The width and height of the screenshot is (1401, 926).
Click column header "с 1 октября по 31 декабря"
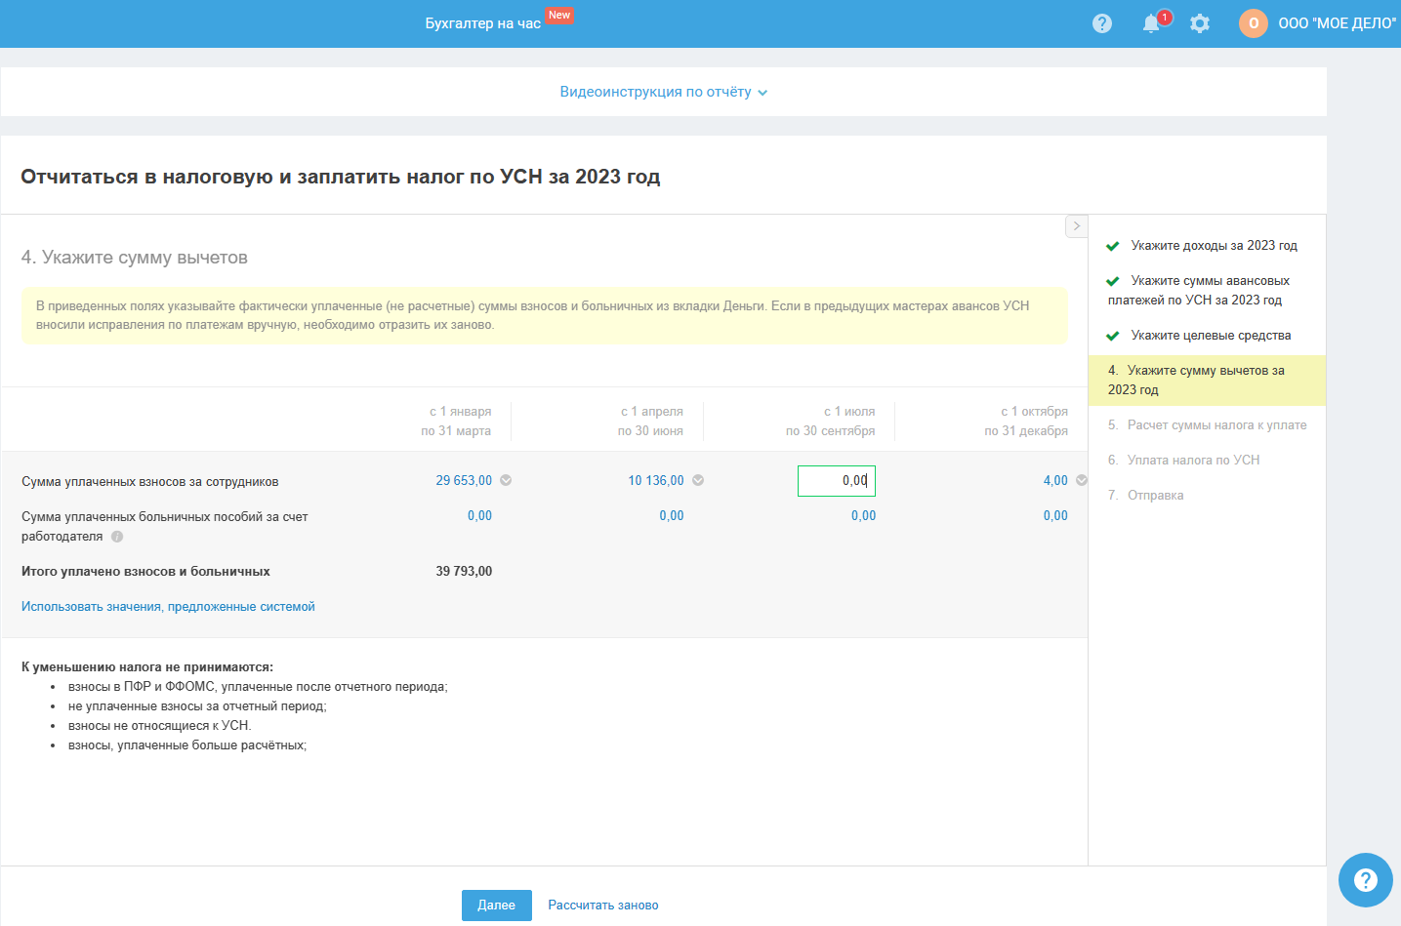click(x=1026, y=422)
